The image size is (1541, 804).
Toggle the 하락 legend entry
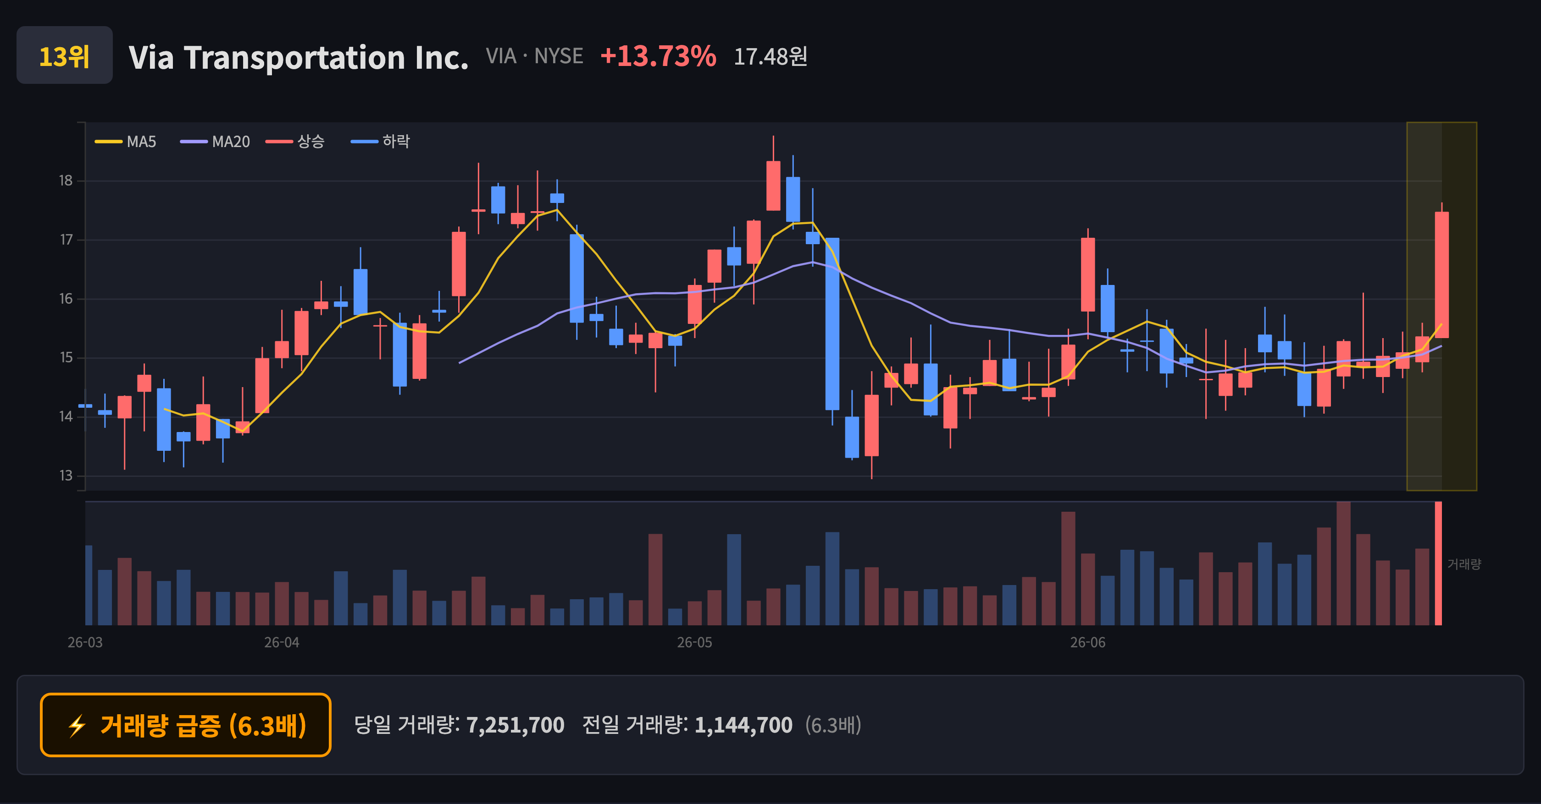point(380,142)
